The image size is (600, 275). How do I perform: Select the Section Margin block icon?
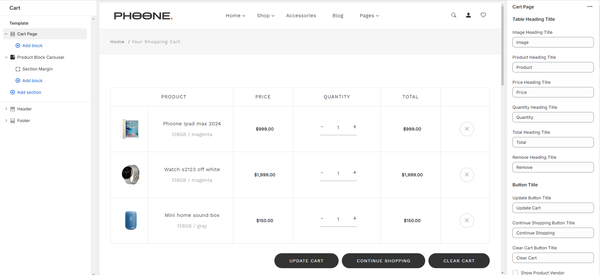tap(18, 69)
